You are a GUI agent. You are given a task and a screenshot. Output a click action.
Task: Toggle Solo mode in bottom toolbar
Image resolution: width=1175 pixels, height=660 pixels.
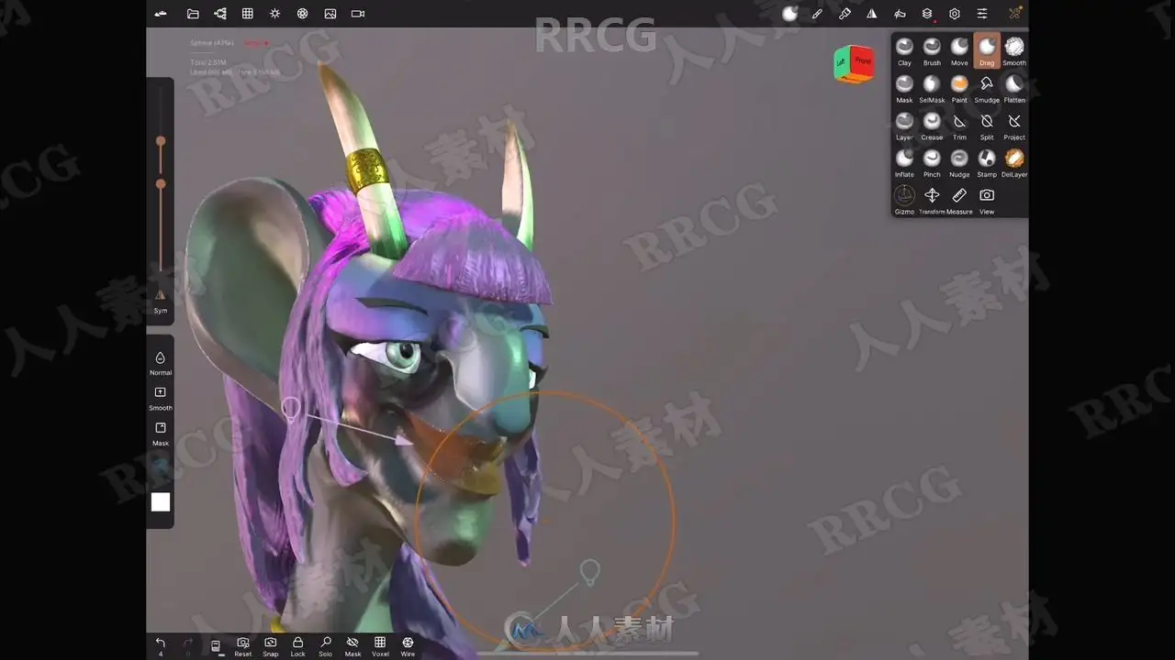(x=325, y=646)
